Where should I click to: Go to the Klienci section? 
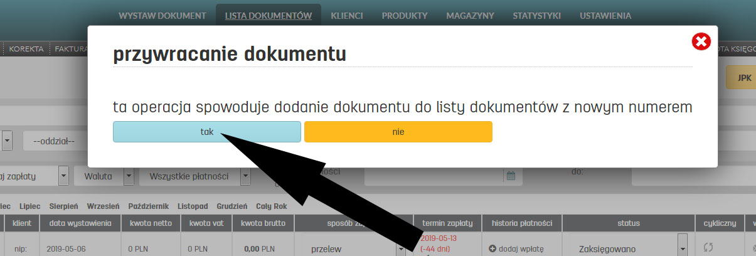(x=346, y=16)
